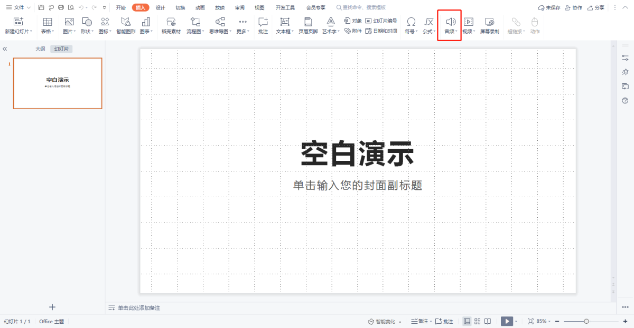
Task: Click the 对象 object button
Action: coord(353,21)
